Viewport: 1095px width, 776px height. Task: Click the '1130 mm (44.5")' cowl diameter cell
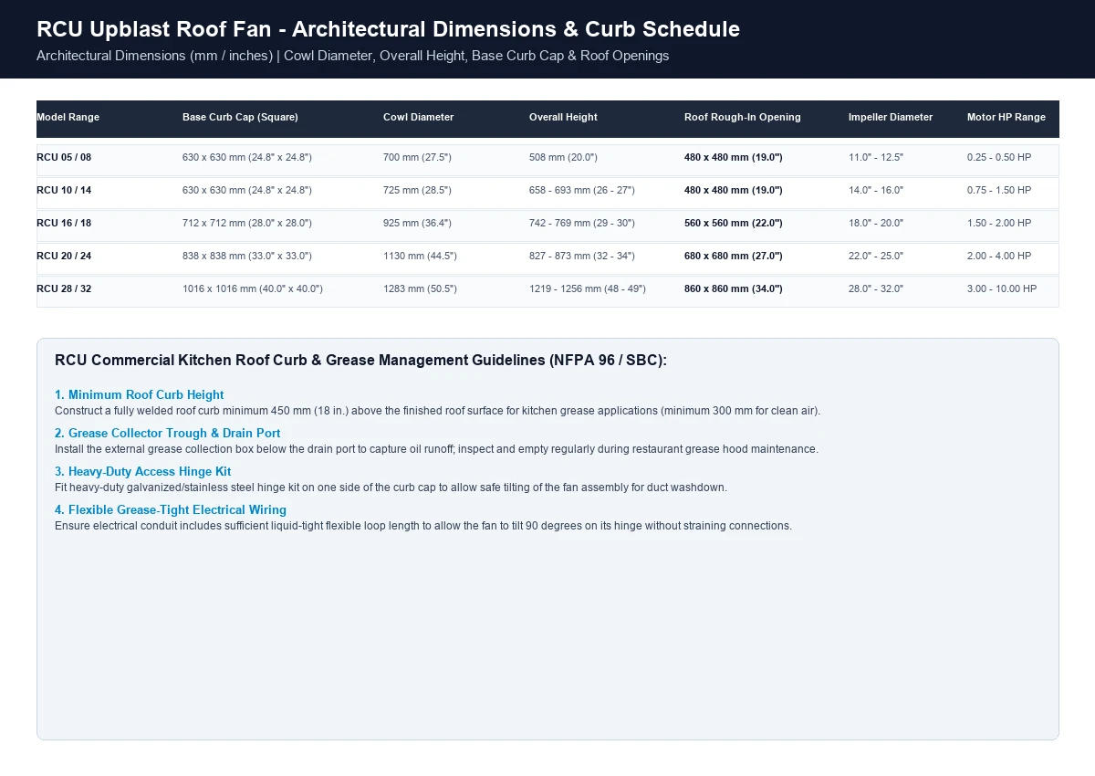pyautogui.click(x=420, y=256)
